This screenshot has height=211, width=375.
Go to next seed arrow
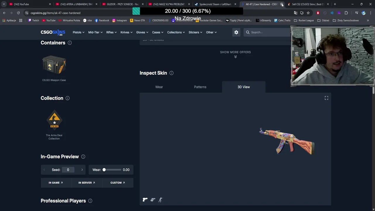(x=82, y=170)
